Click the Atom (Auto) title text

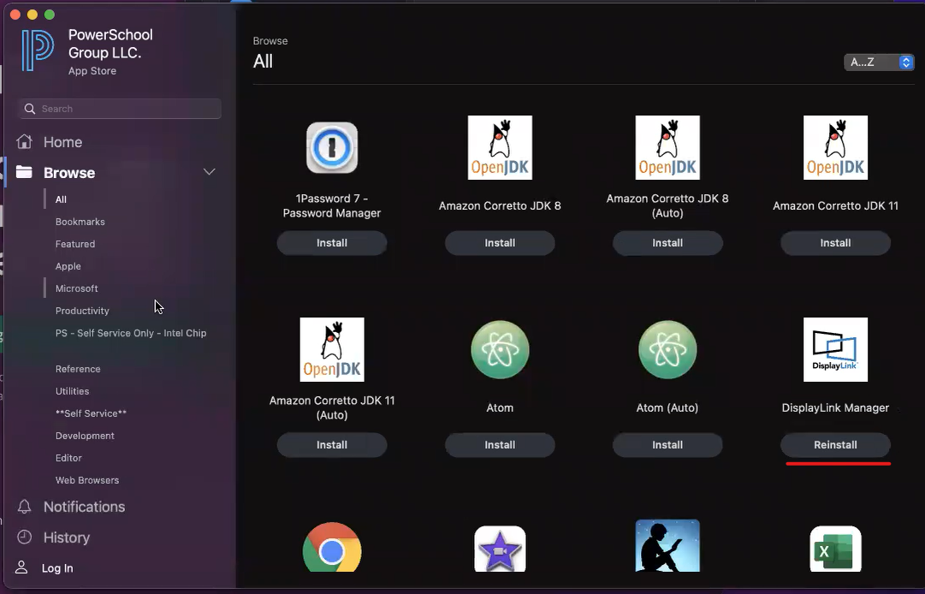click(x=667, y=408)
